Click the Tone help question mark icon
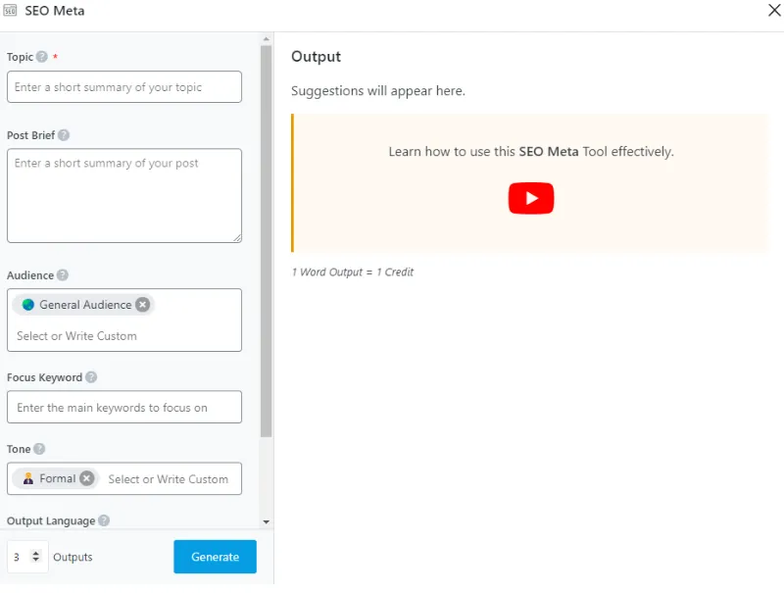Screen dimensions: 784x593 pyautogui.click(x=40, y=449)
